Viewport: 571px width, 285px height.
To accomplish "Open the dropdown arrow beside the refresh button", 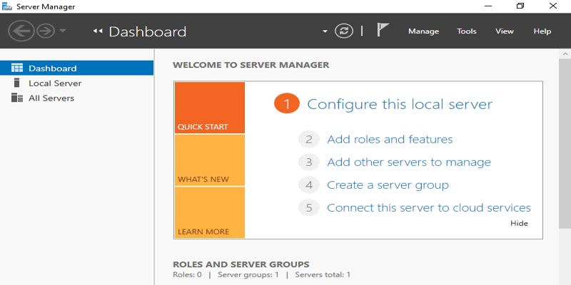I will [x=325, y=31].
